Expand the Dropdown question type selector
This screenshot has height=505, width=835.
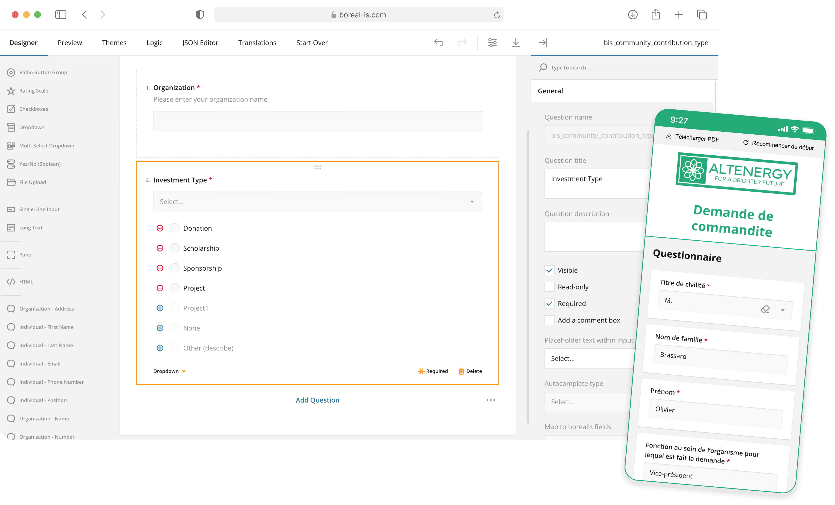(169, 371)
